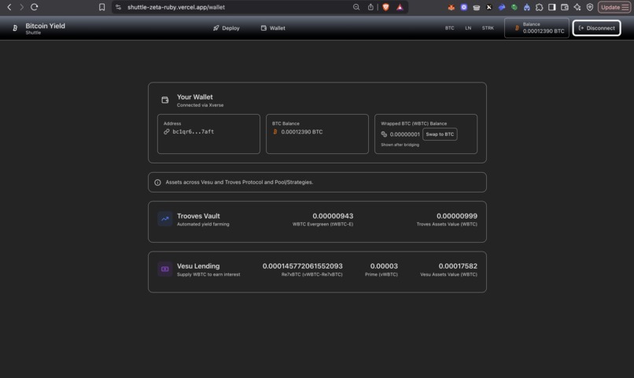
Task: Open Brave Rewards triangle icon
Action: (400, 7)
